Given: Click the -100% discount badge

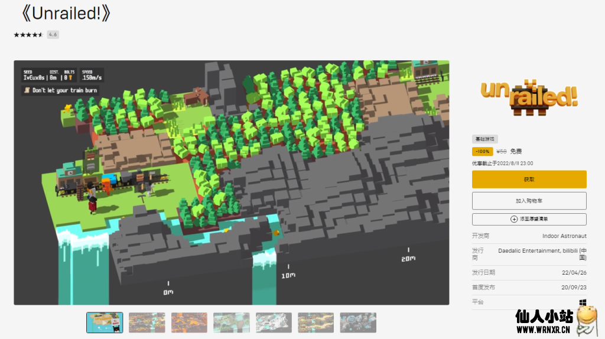Looking at the screenshot, I should point(482,151).
